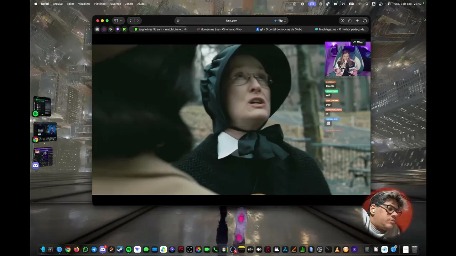Reload the kick.com page
Screen dimensions: 456x256
285,21
